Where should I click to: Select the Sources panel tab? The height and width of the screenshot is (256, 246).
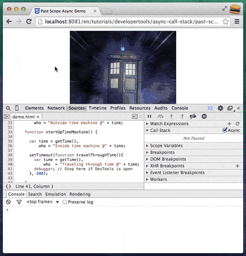[x=77, y=108]
